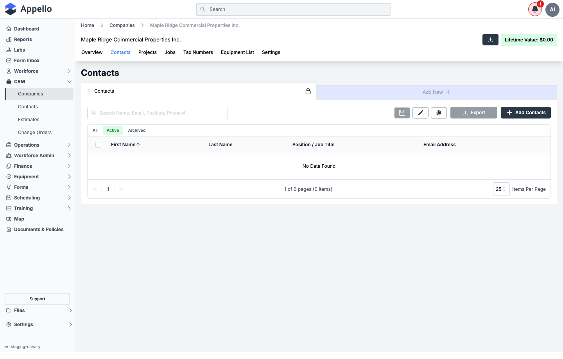The image size is (563, 359).
Task: Open Change Orders under CRM
Action: [35, 133]
